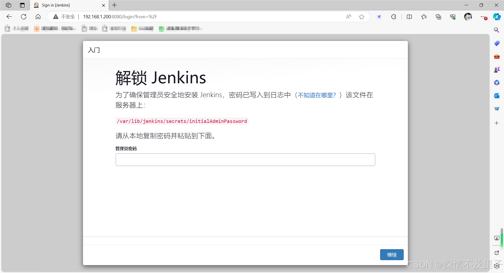Open Microsoft 365 sidebar icon

pos(497,83)
